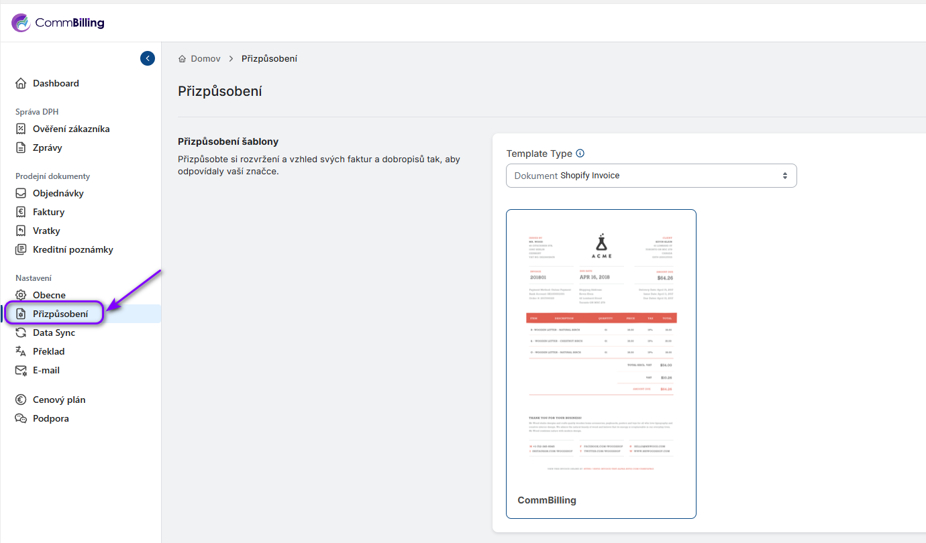Click the Vratky return icon
This screenshot has height=543, width=926.
tap(21, 231)
